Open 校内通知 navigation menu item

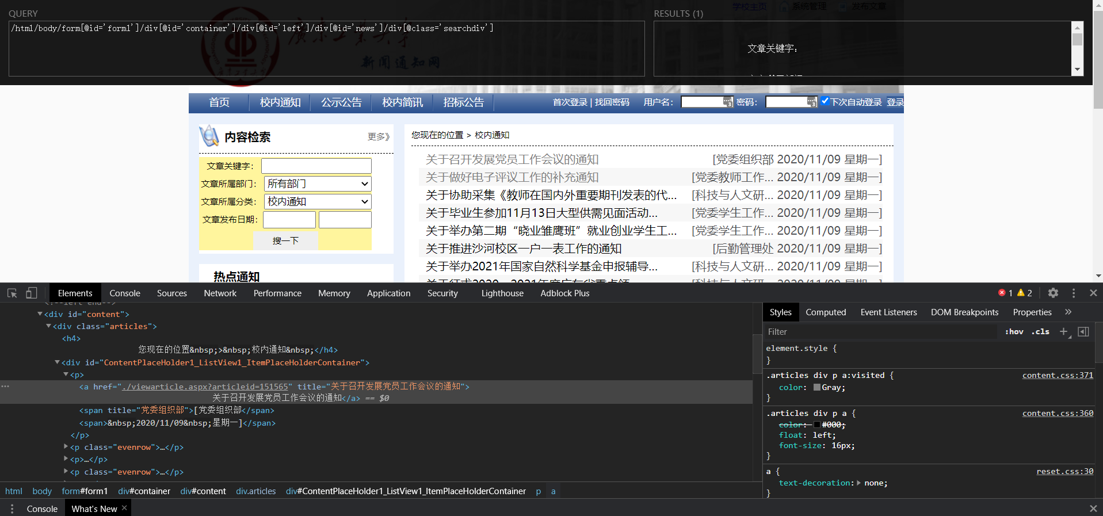[280, 102]
